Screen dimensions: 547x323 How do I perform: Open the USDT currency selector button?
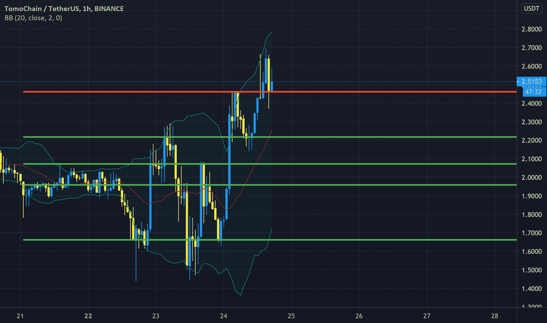pos(532,8)
